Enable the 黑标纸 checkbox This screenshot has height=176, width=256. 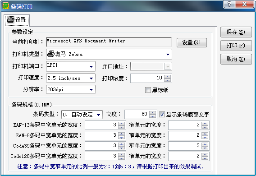click(148, 90)
